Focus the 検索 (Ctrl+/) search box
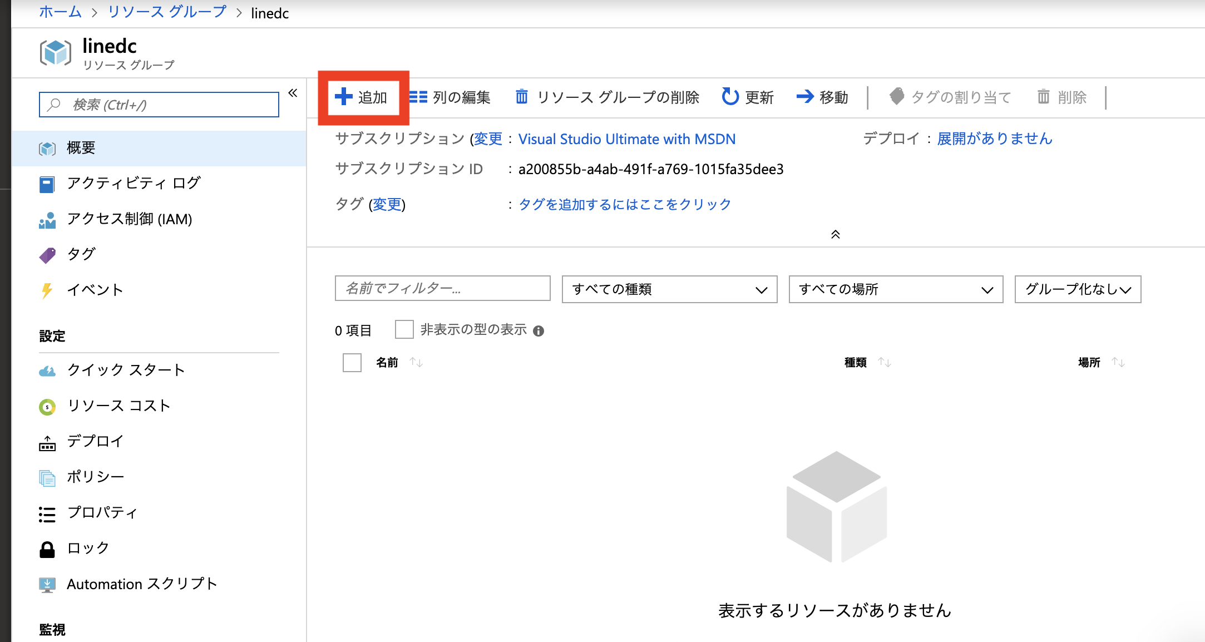Image resolution: width=1205 pixels, height=642 pixels. (x=159, y=105)
